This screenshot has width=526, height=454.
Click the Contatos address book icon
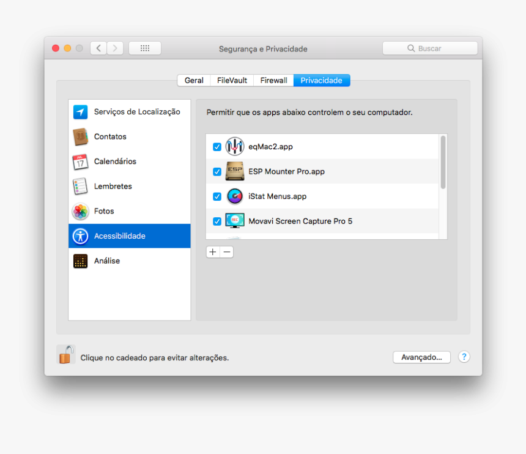81,137
